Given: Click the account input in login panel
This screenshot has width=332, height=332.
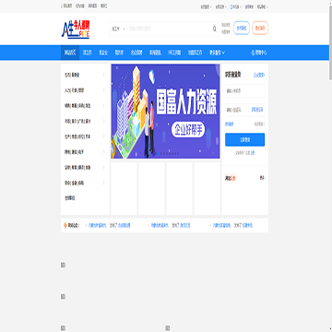Looking at the screenshot, I should 244,91.
